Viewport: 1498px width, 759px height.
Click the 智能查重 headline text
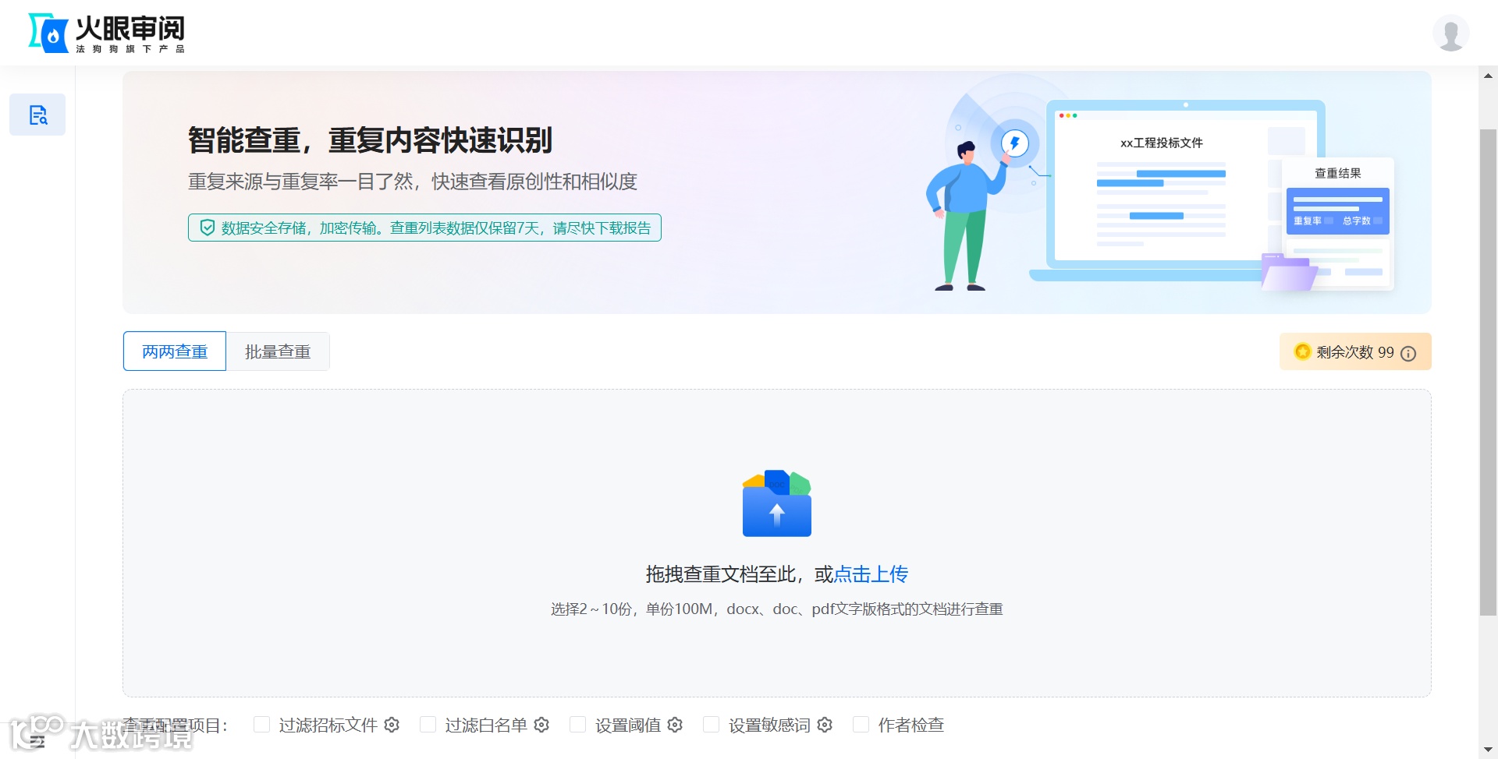(370, 140)
